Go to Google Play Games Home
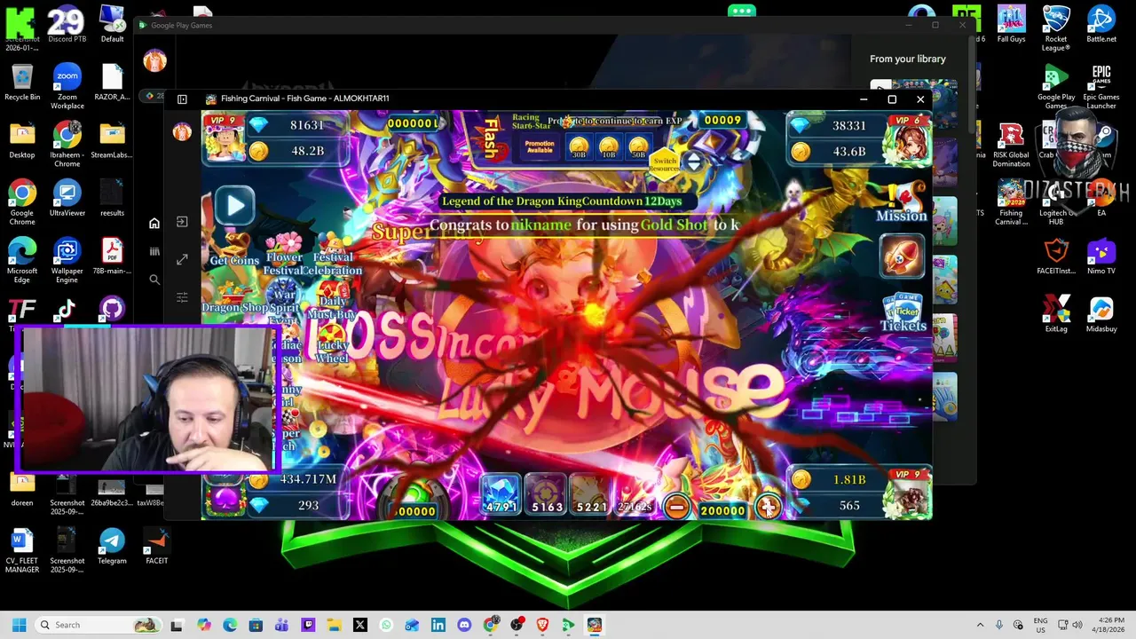Viewport: 1136px width, 639px height. [154, 224]
